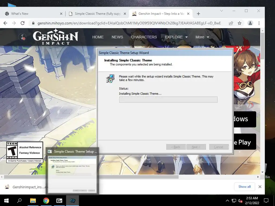
Task: Open the CHARACTERS nav item
Action: pos(144,37)
